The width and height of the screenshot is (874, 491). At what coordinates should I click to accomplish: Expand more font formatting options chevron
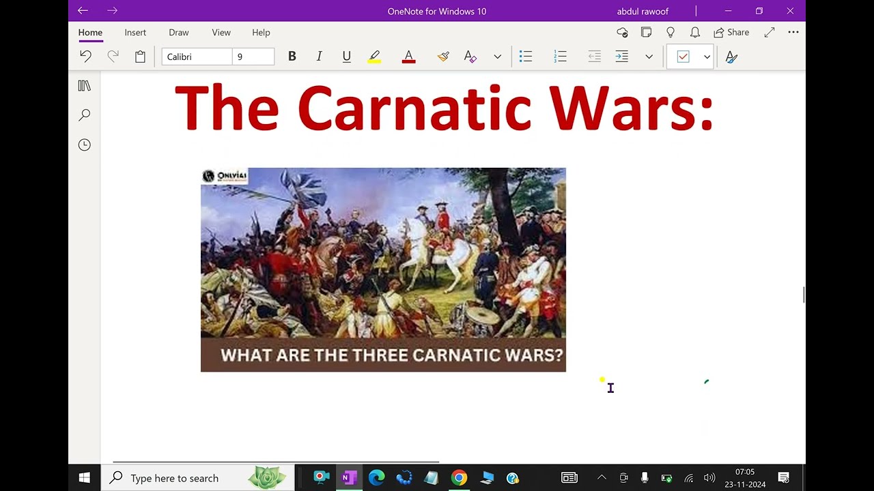pos(497,57)
